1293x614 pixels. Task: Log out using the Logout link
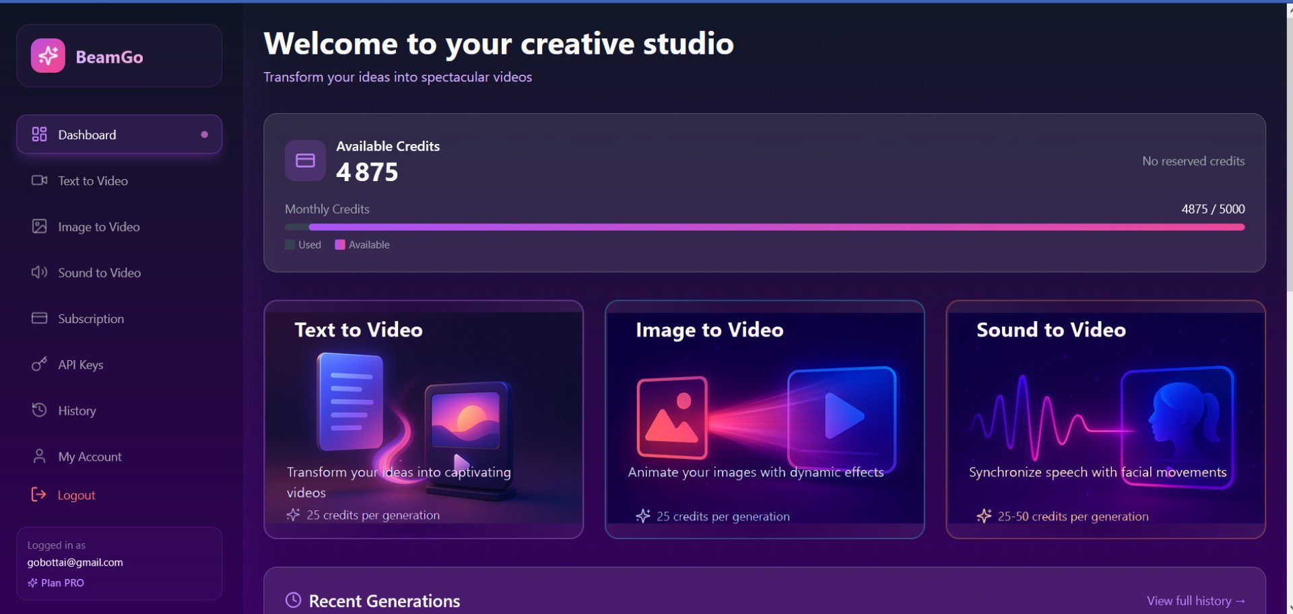pos(76,496)
